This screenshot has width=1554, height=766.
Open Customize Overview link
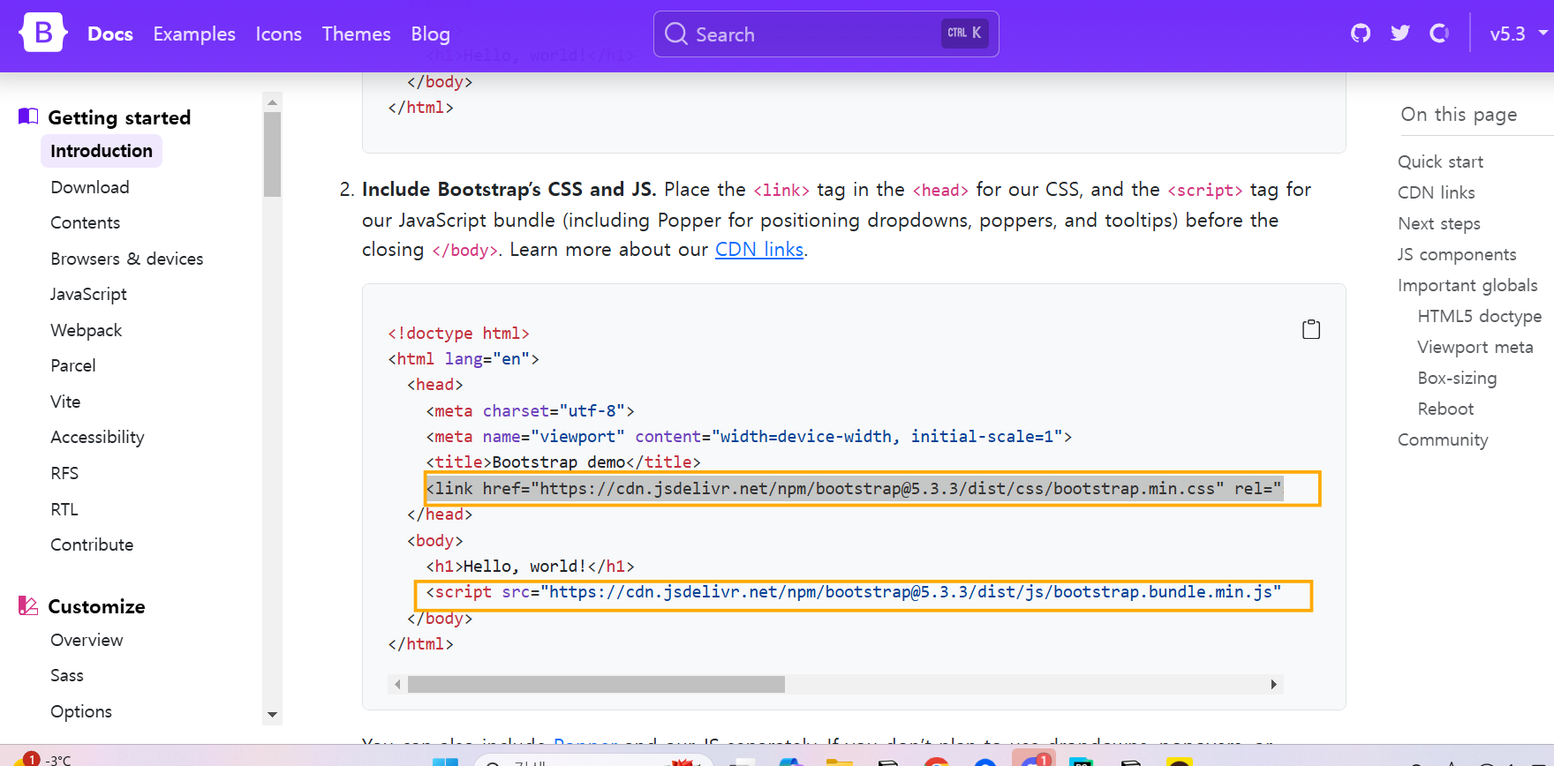coord(87,640)
